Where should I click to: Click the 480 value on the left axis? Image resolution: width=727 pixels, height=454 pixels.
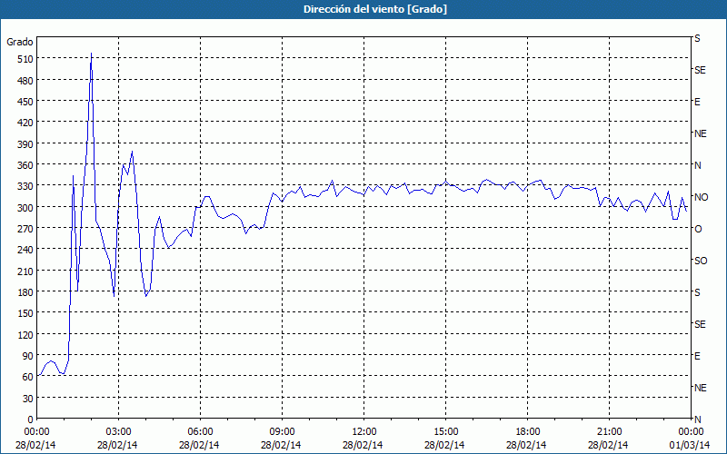click(25, 81)
